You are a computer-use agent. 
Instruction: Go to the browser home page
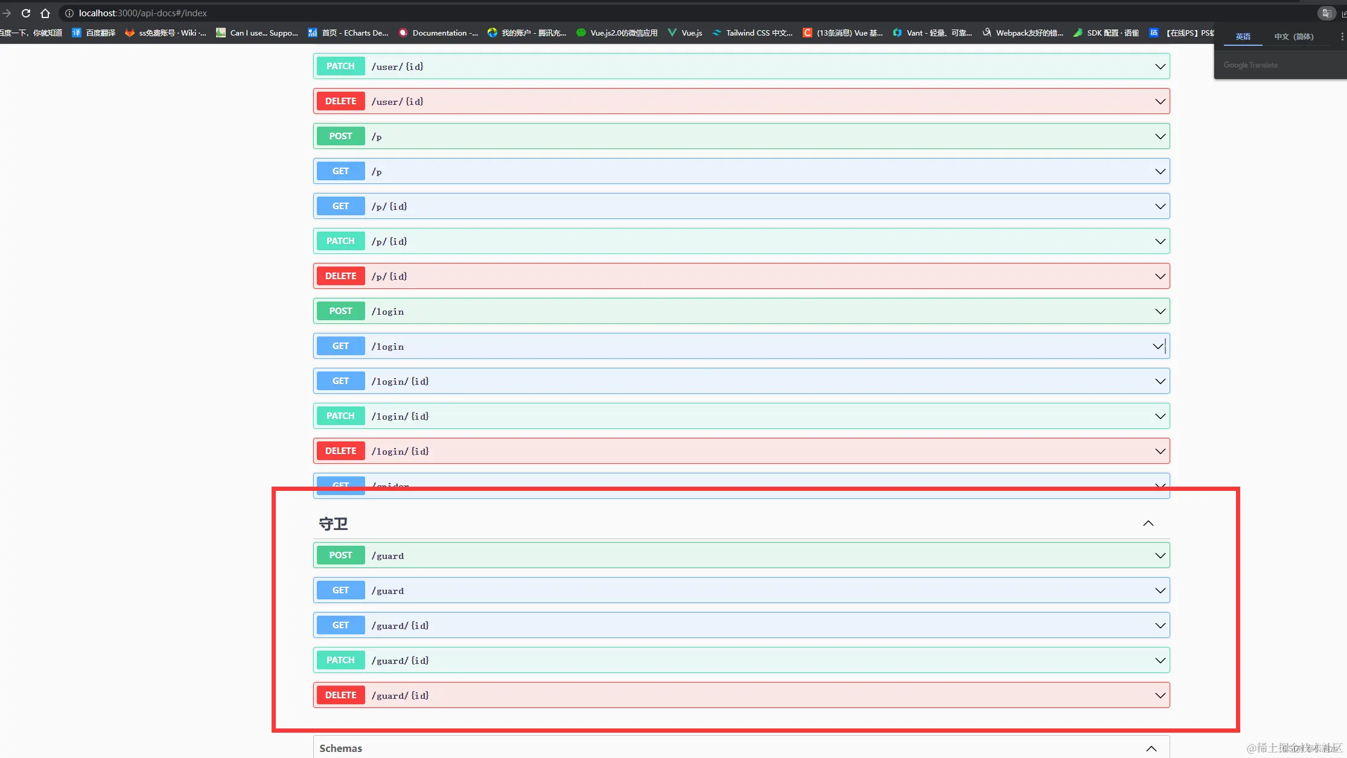click(x=45, y=13)
